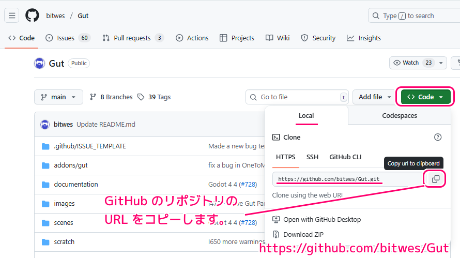The height and width of the screenshot is (258, 460).
Task: Open the Gut repository breadcrumb link
Action: [x=83, y=16]
